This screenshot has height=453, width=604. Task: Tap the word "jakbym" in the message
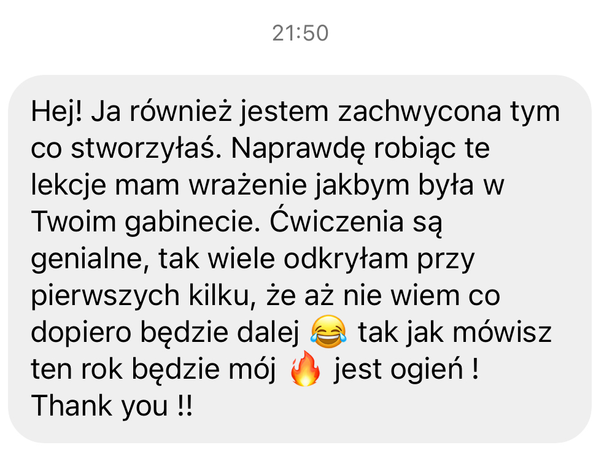362,185
